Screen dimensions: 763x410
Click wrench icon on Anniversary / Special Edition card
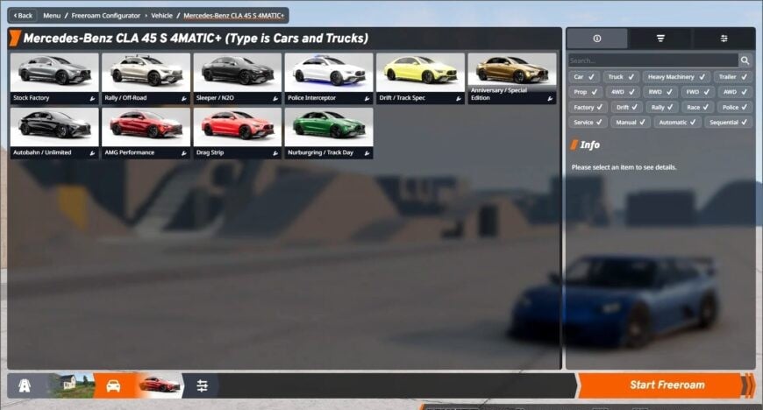(550, 99)
